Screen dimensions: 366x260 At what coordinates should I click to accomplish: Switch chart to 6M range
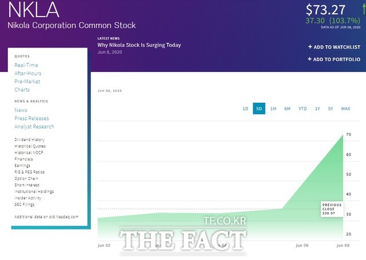(x=288, y=109)
